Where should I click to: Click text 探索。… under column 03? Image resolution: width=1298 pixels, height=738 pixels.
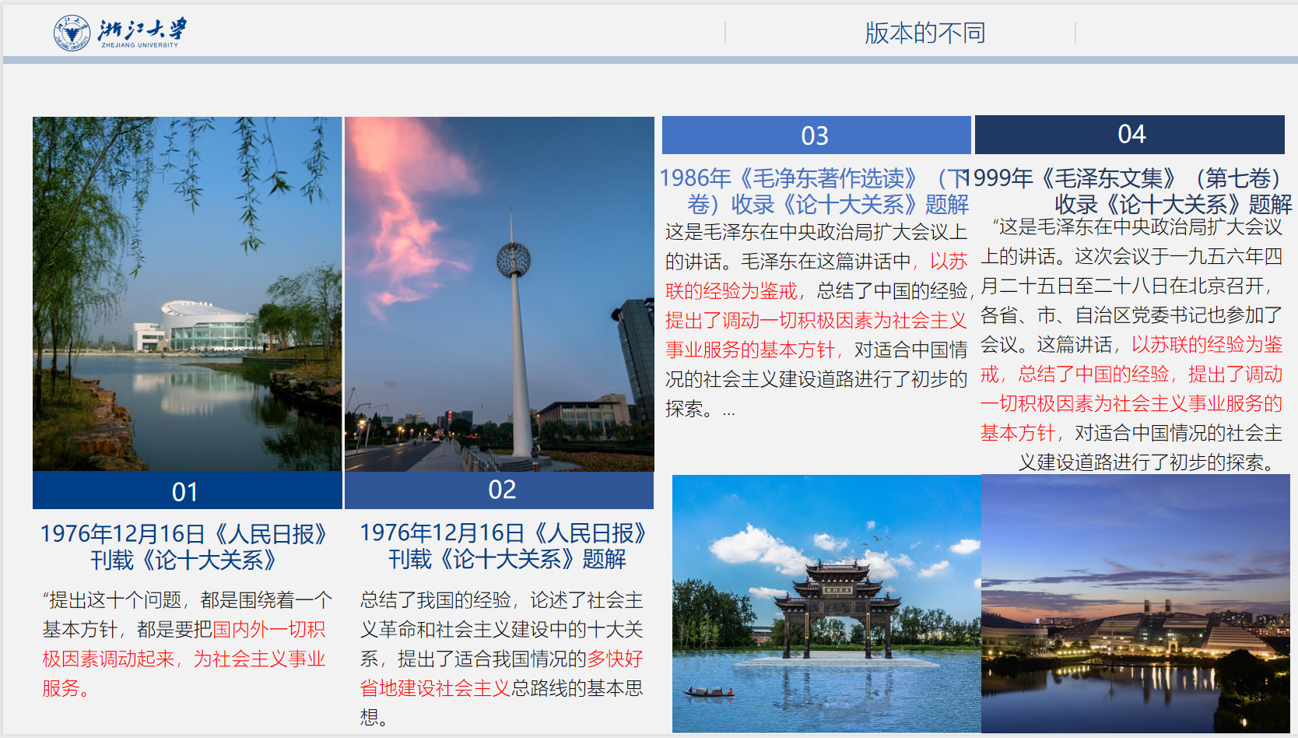pyautogui.click(x=700, y=409)
